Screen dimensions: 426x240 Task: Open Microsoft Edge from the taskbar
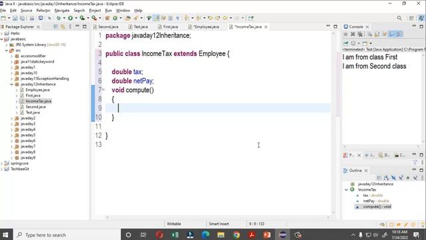coord(206,235)
